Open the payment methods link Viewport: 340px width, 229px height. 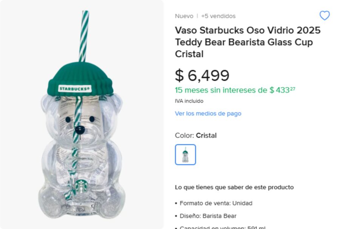pos(208,113)
